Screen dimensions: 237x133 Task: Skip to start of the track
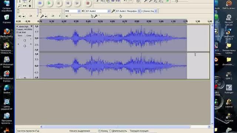coord(68,3)
